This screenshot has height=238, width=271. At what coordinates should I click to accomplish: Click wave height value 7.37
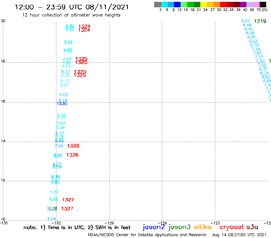[259, 57]
